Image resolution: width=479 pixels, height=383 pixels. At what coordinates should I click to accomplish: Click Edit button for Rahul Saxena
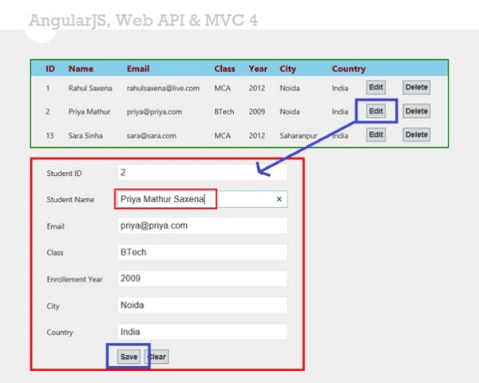(x=376, y=87)
